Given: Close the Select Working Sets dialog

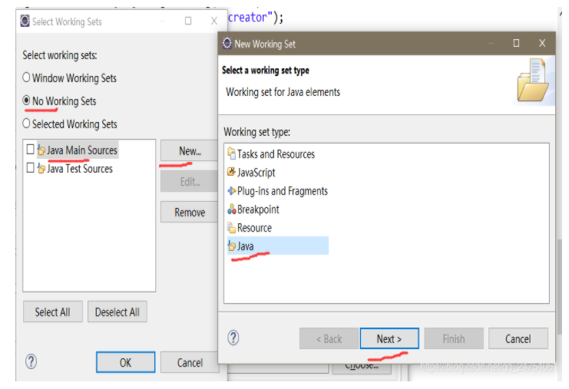Looking at the screenshot, I should coord(214,21).
